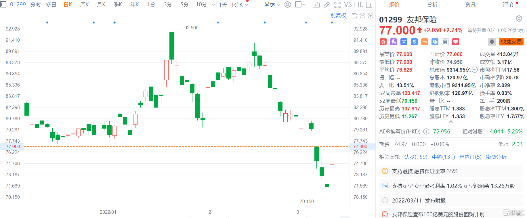Select the pencil drawing tool

pos(326,5)
